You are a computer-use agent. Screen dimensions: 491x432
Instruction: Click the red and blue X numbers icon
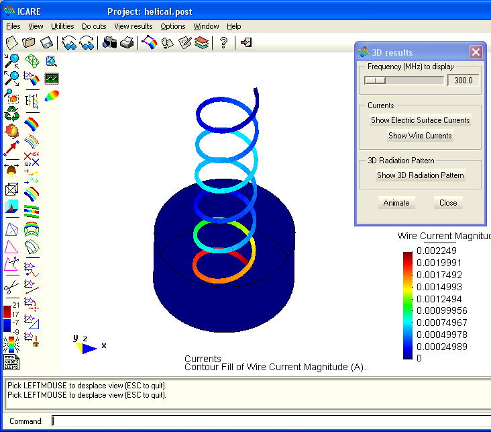tap(32, 159)
